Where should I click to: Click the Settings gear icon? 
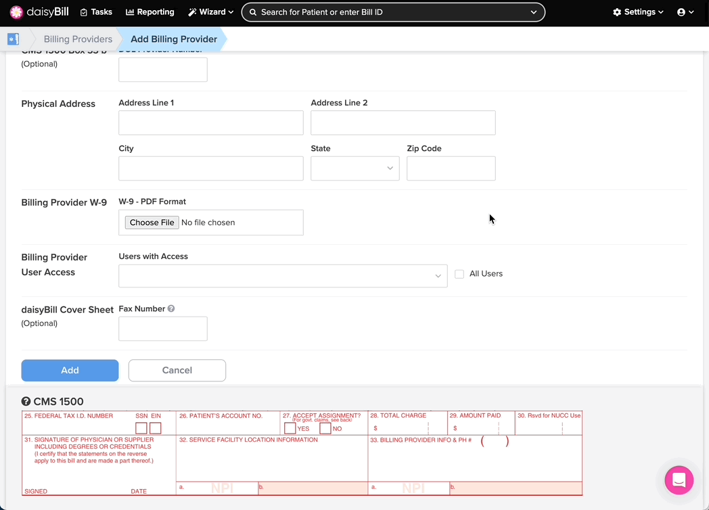(617, 12)
